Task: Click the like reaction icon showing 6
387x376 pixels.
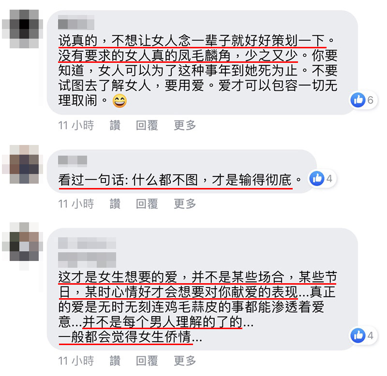Action: click(x=358, y=100)
